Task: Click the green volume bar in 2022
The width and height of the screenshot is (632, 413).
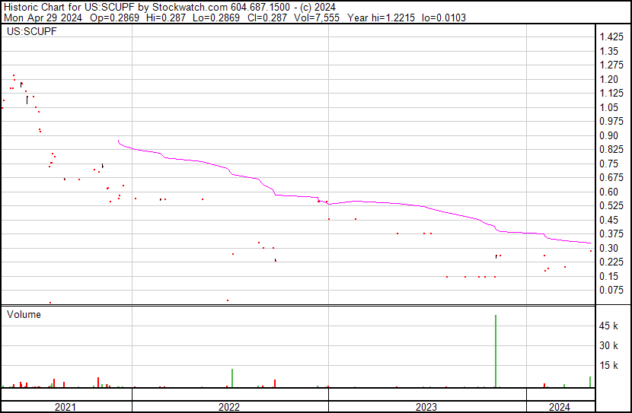Action: pyautogui.click(x=232, y=378)
